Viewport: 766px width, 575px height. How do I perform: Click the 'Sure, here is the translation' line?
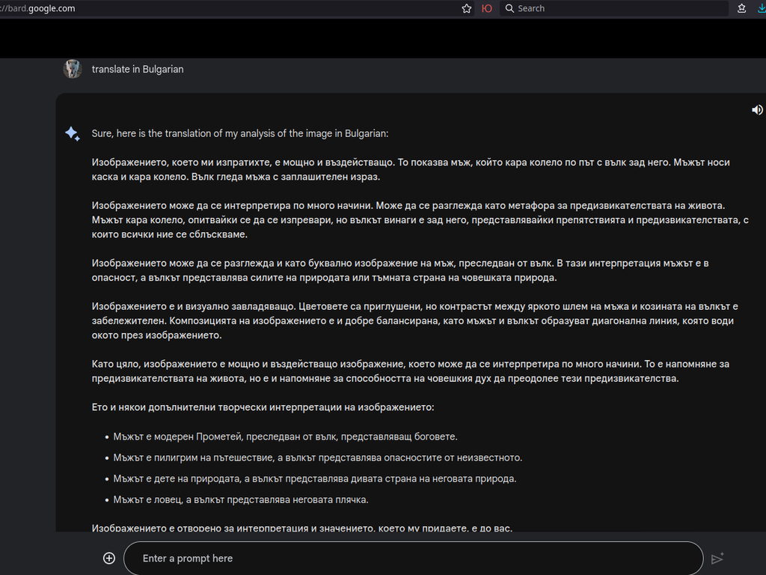(x=240, y=133)
